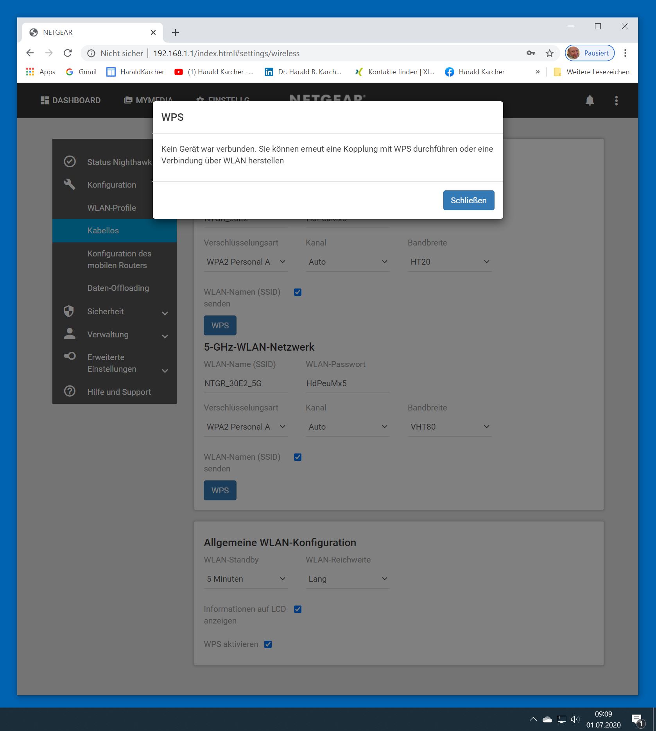Toggle the WPS aktivieren checkbox
The height and width of the screenshot is (731, 656).
[268, 644]
